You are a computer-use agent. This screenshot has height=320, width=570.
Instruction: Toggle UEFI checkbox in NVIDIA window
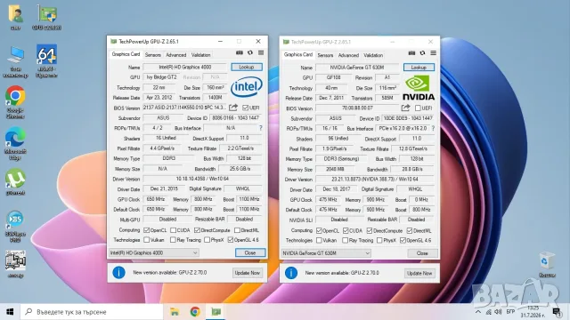coord(418,108)
